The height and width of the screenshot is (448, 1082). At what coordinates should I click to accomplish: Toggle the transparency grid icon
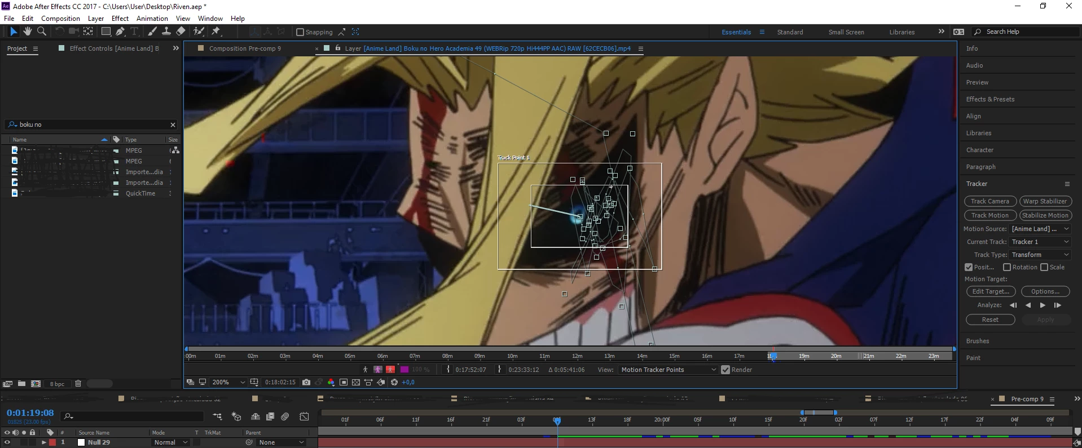(356, 382)
